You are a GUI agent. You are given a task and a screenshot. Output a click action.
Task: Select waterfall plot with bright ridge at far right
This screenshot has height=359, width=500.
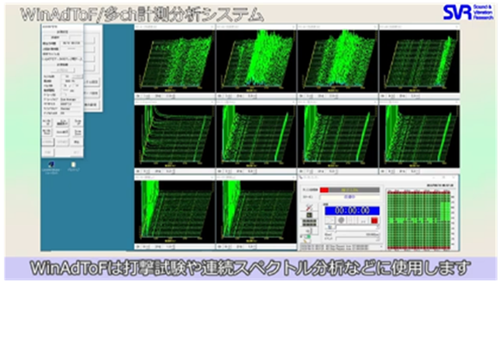[x=420, y=61]
